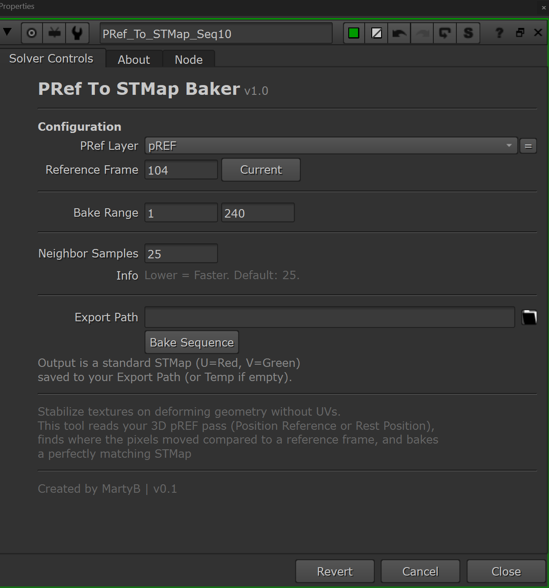The image size is (549, 588).
Task: Click the equals button beside PRef Layer
Action: point(528,146)
